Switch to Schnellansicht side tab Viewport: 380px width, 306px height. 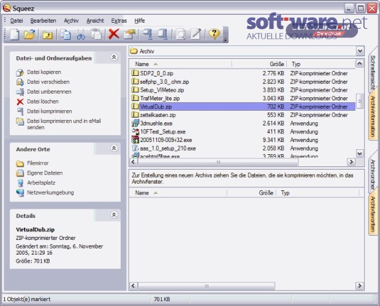373,72
